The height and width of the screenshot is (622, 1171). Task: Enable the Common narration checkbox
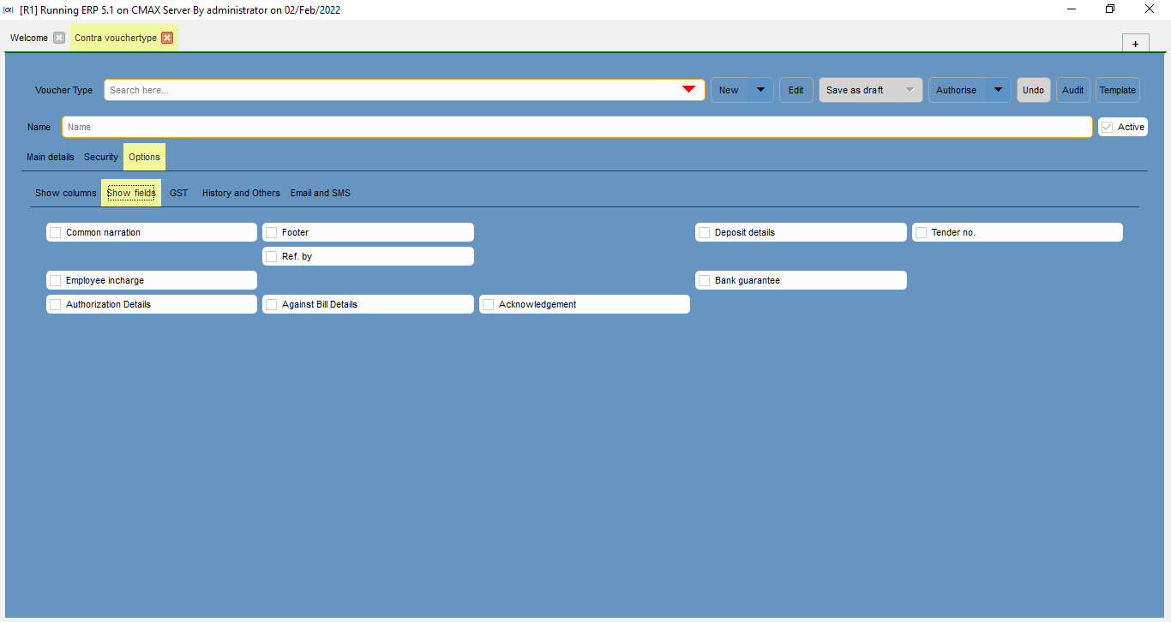coord(56,232)
